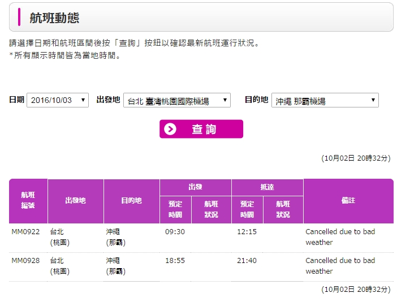This screenshot has height=306, width=410.
Task: Click the 航班狀況 header under 出發
Action: click(212, 209)
